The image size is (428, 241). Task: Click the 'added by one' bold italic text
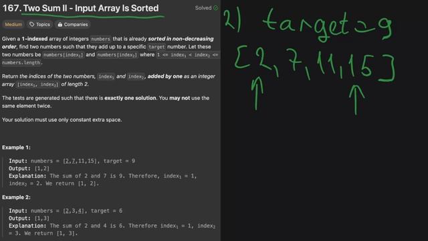point(165,76)
